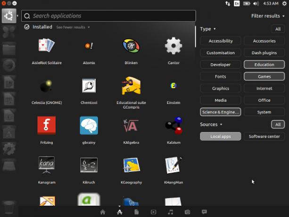Enable the Media type filter
The image size is (289, 217).
(x=221, y=100)
